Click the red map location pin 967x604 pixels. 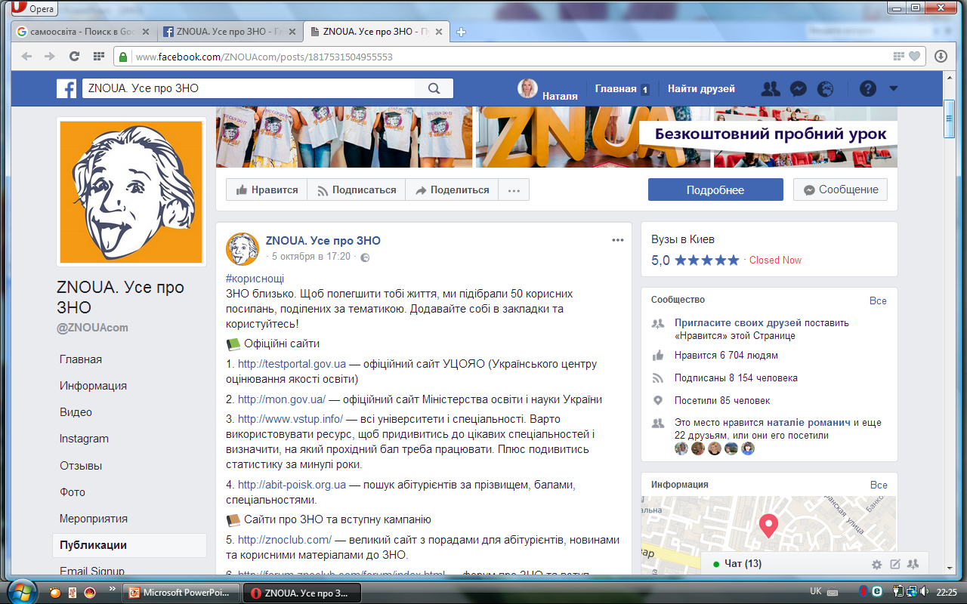tap(768, 525)
